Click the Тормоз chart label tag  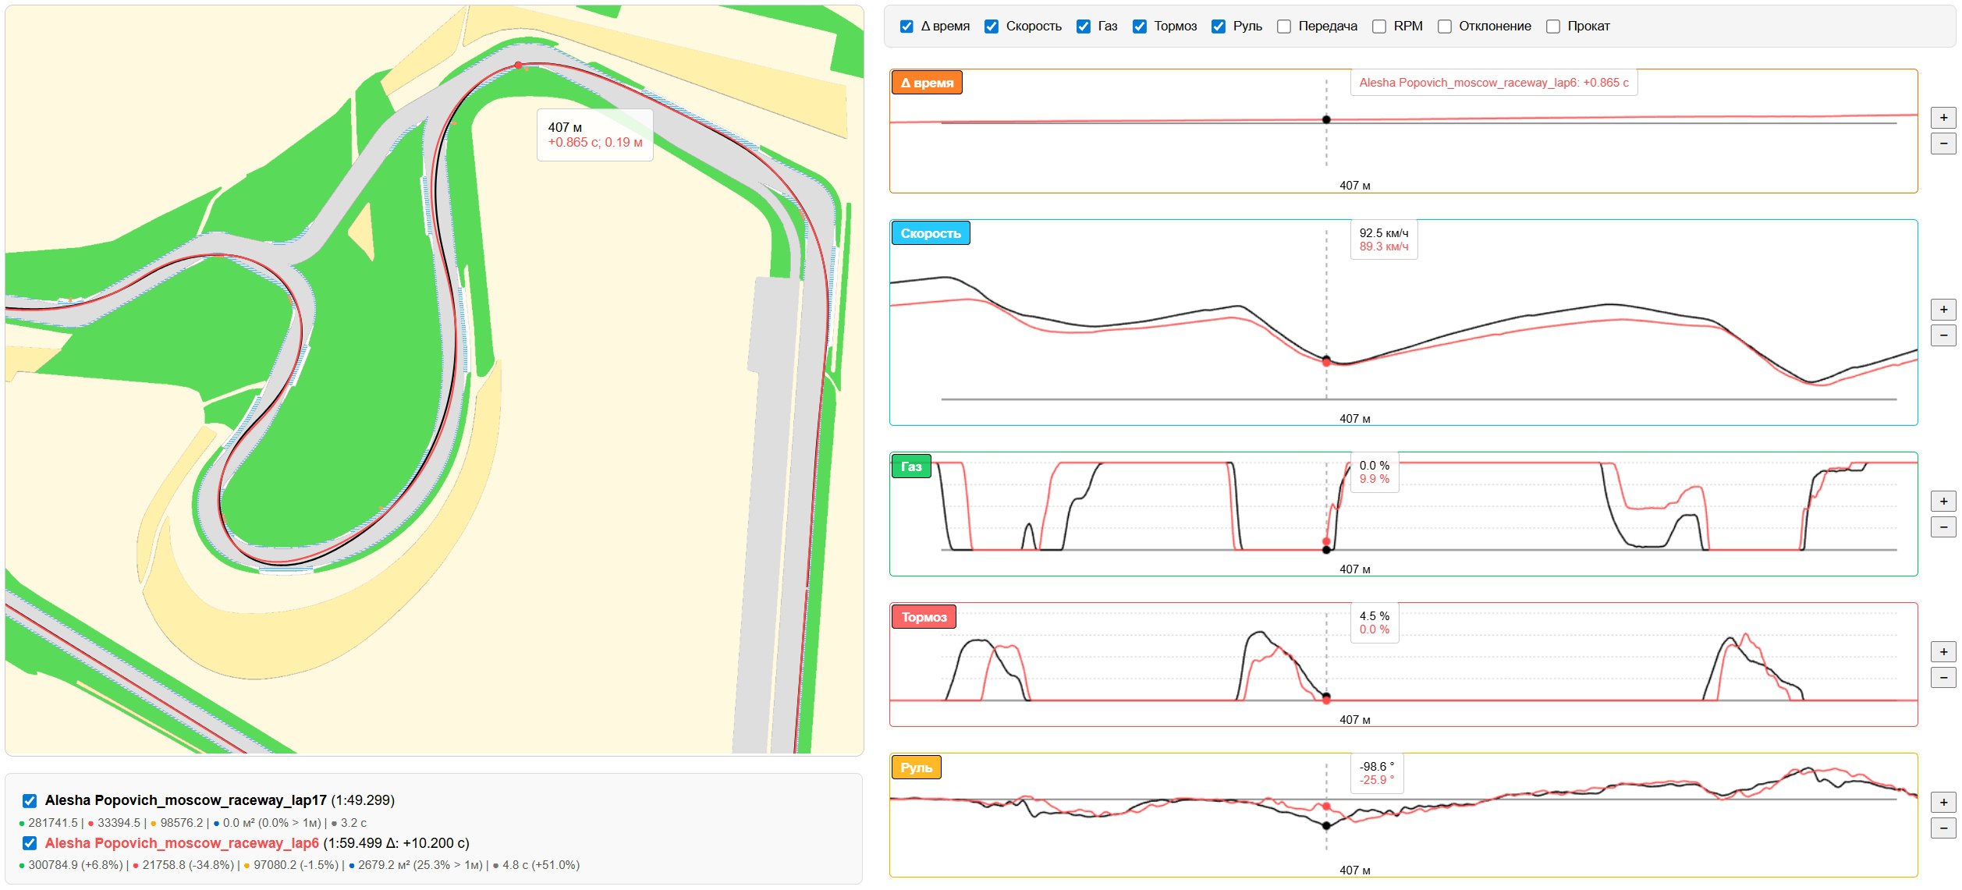(x=924, y=617)
